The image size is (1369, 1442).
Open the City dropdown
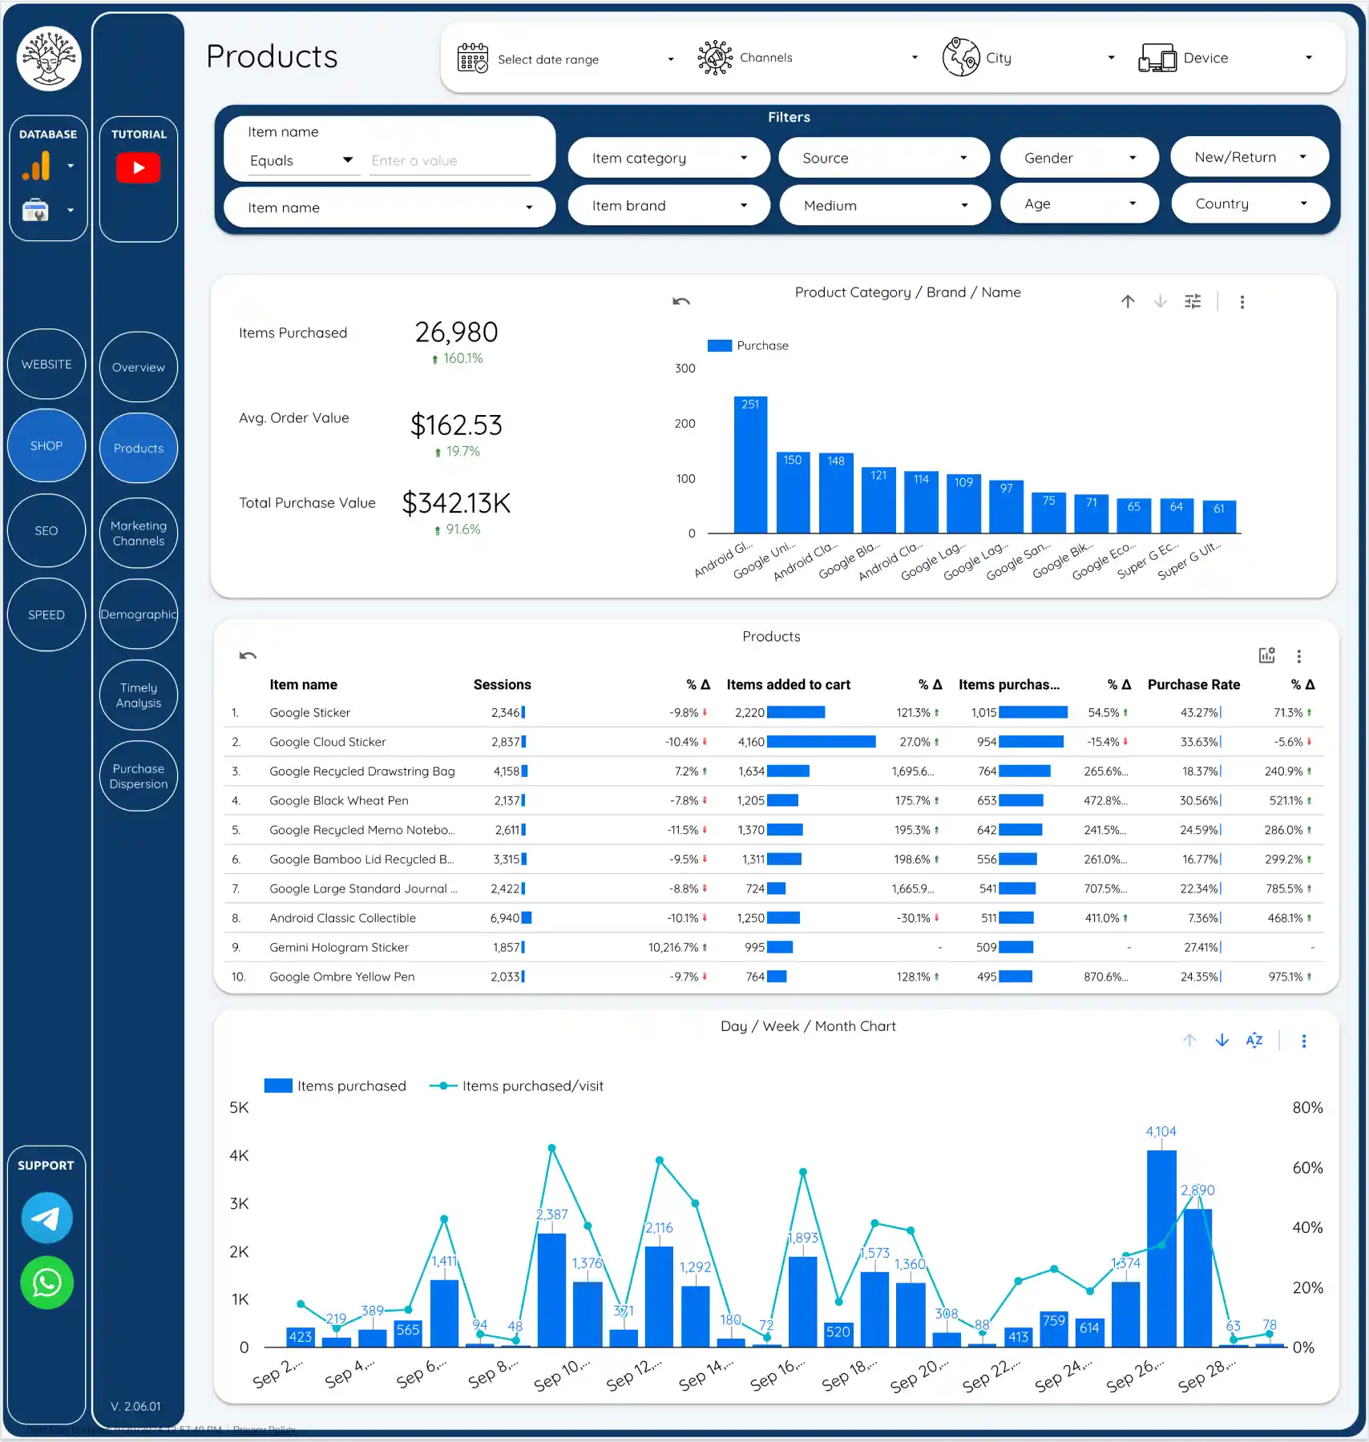pyautogui.click(x=1030, y=58)
